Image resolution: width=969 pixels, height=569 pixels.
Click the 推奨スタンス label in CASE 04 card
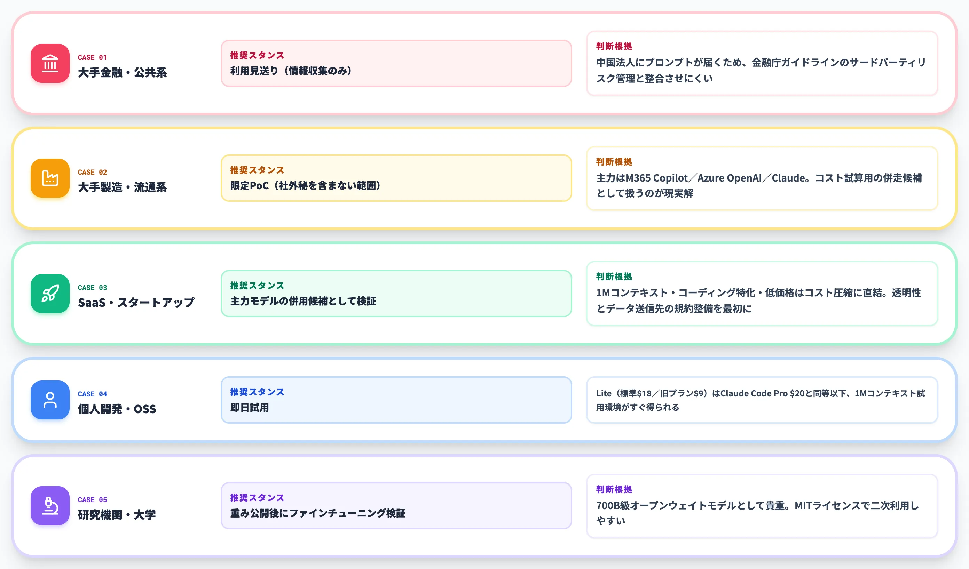(257, 392)
